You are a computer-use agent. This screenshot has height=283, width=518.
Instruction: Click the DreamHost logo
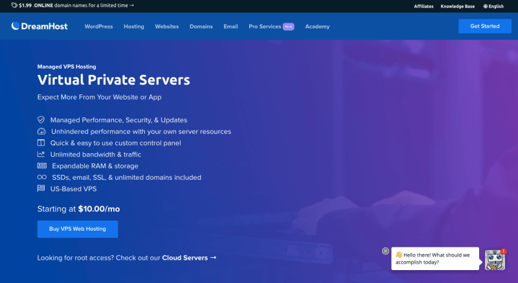click(39, 26)
